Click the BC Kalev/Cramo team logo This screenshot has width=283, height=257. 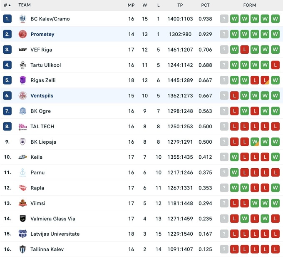click(x=22, y=19)
